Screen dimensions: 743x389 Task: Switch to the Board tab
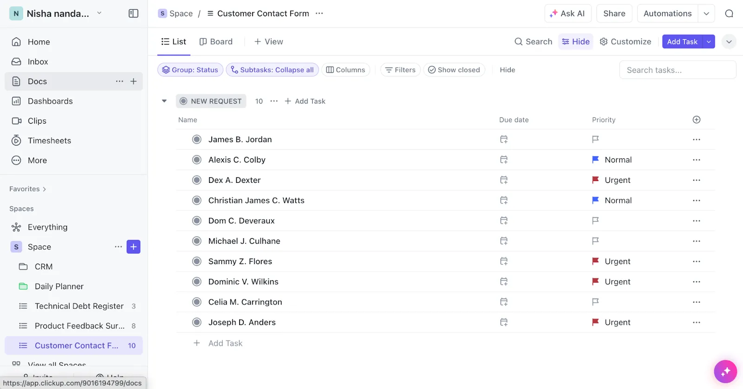(216, 42)
